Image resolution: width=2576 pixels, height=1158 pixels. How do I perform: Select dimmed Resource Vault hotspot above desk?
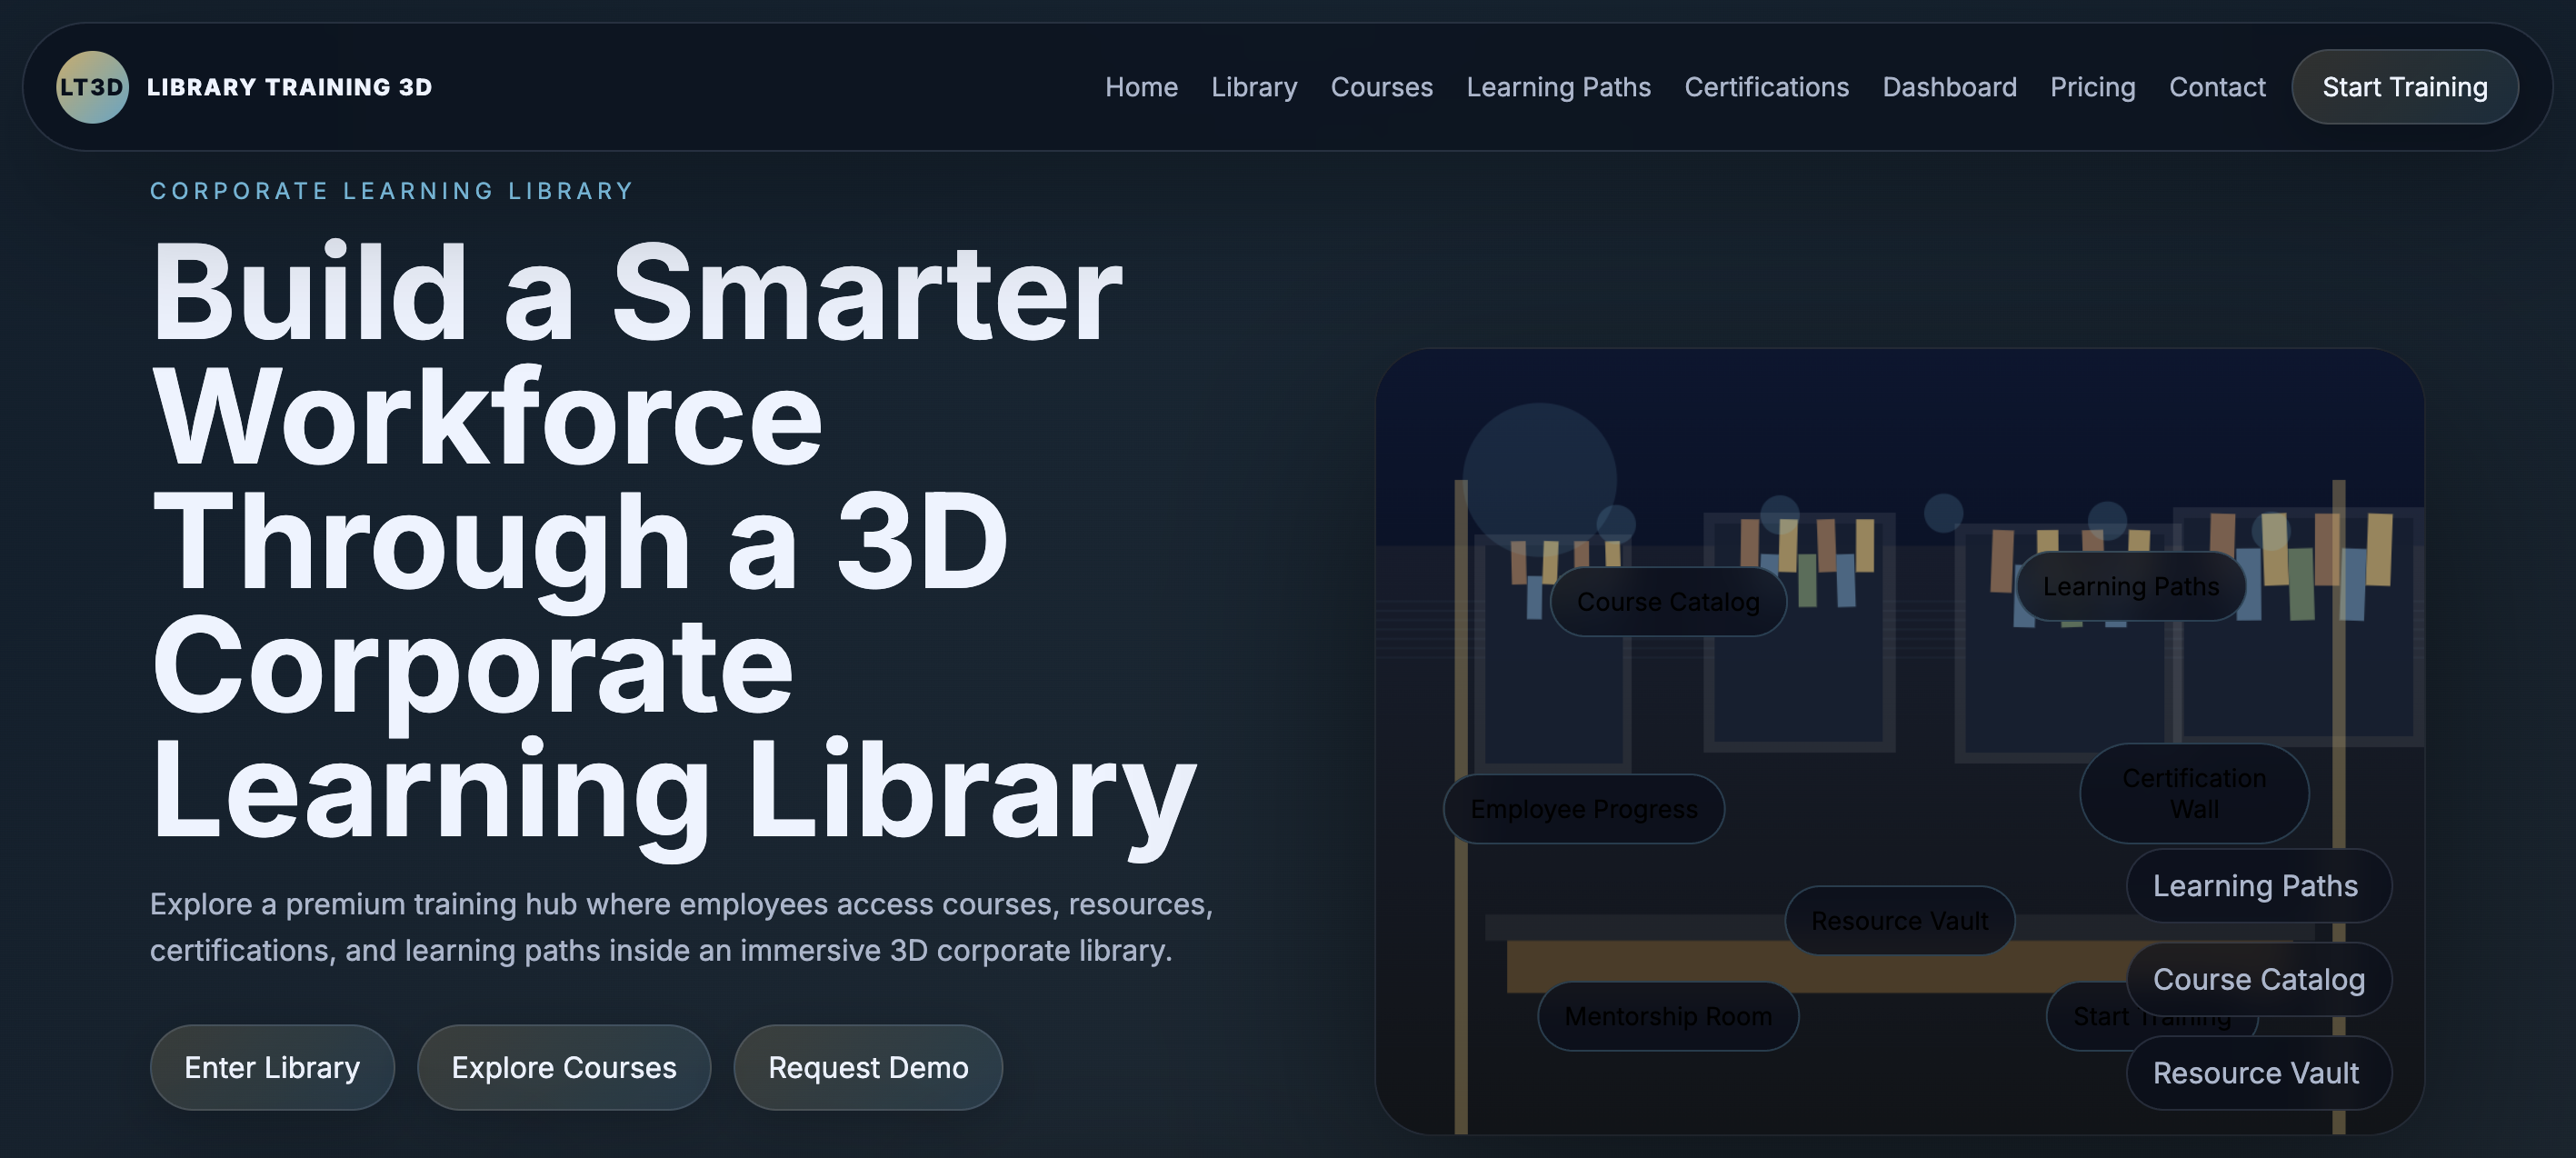click(1899, 920)
